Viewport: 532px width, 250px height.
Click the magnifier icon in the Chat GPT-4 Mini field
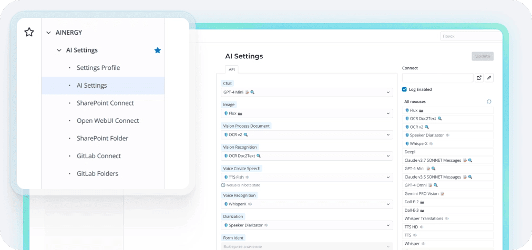click(x=252, y=92)
